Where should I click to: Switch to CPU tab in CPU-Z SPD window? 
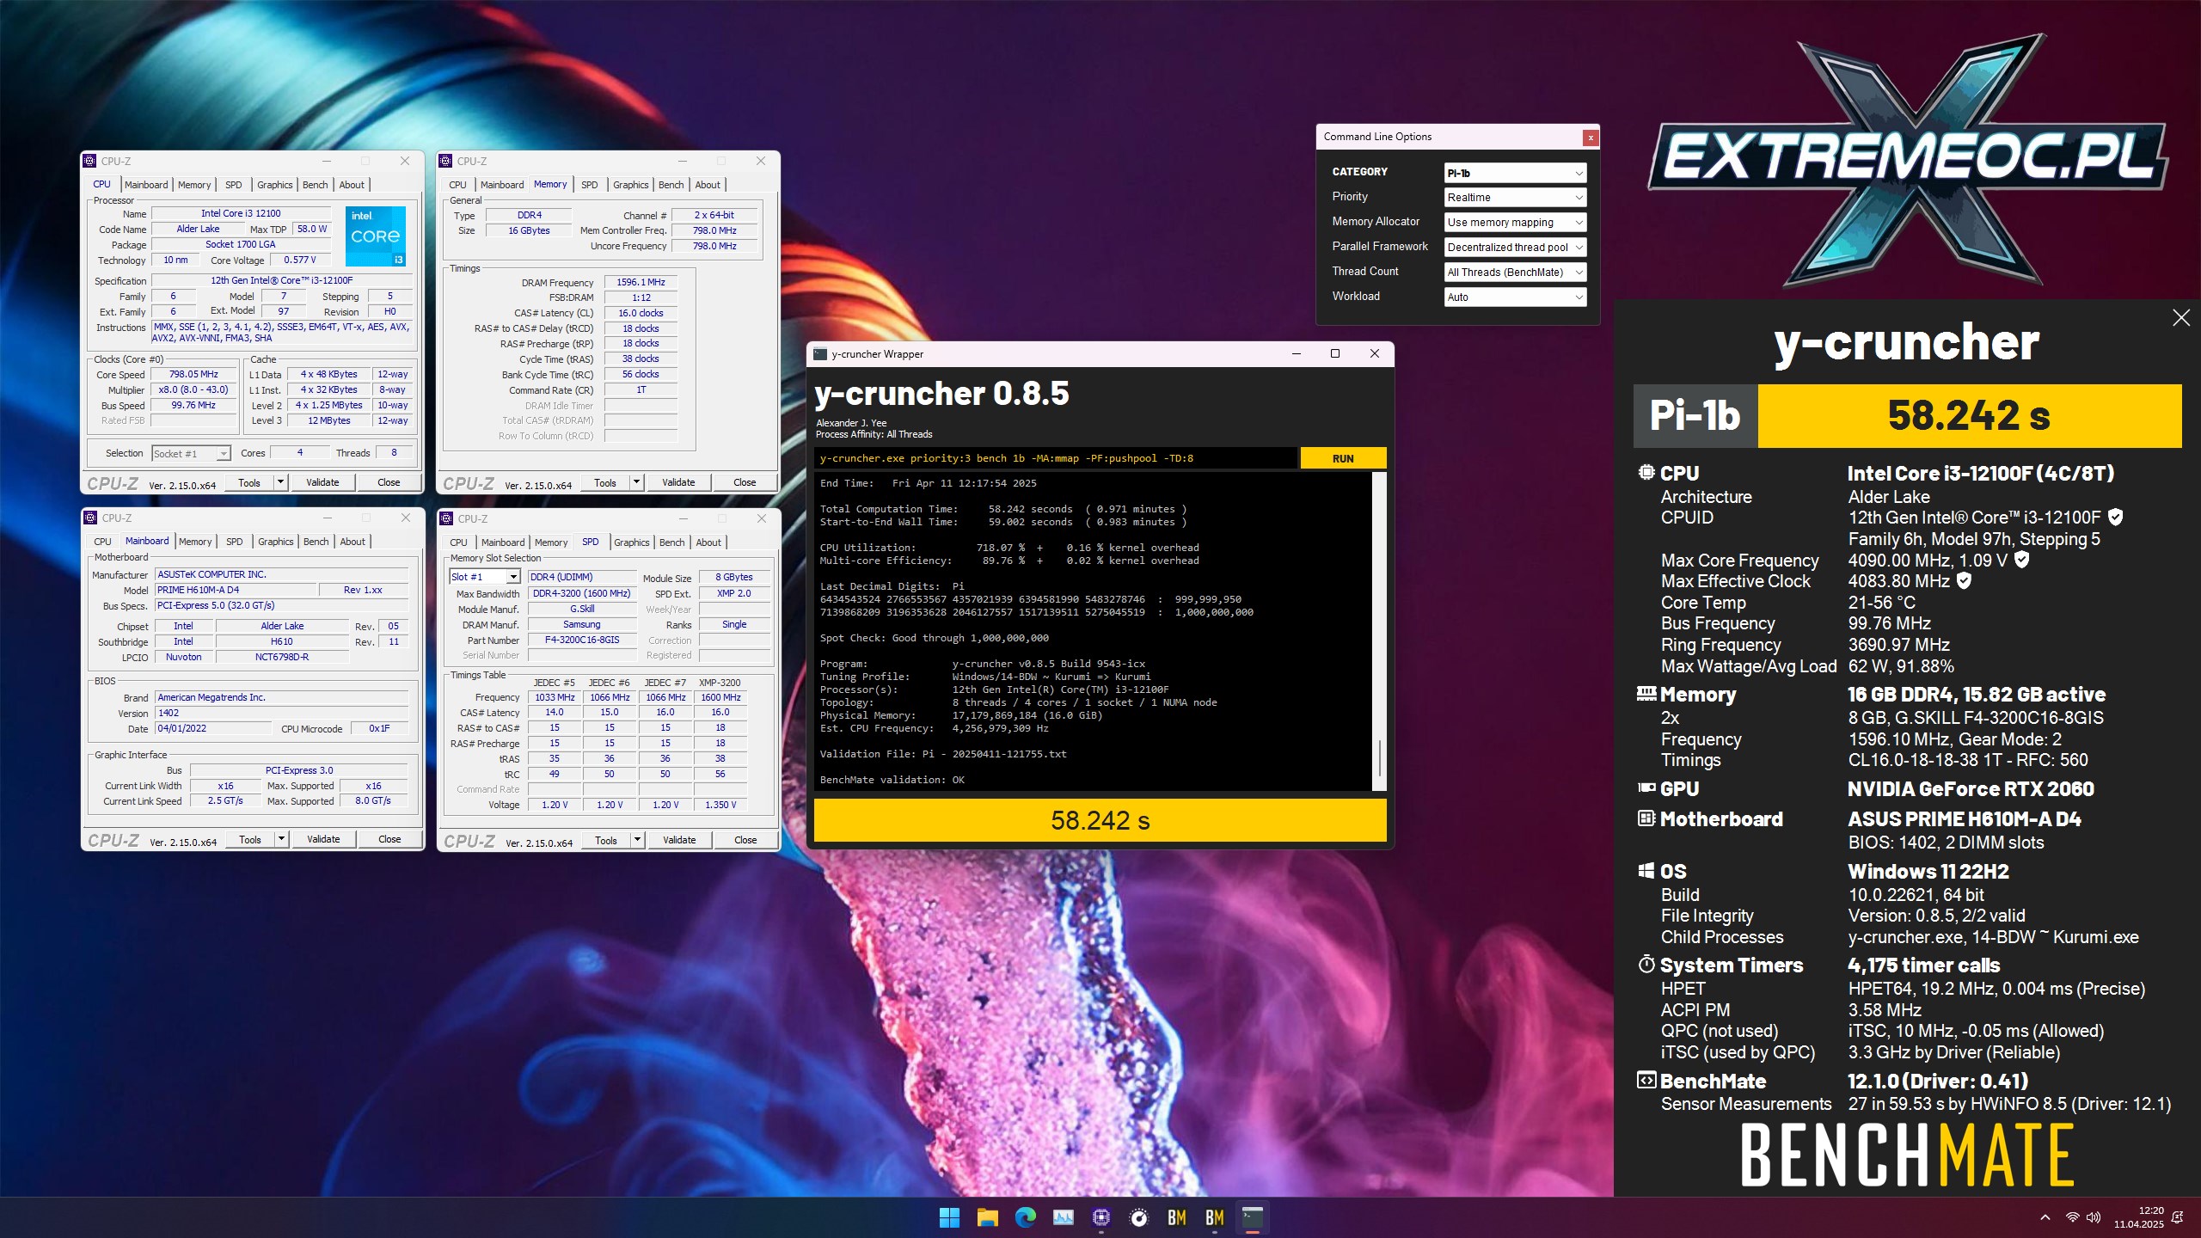pos(458,542)
